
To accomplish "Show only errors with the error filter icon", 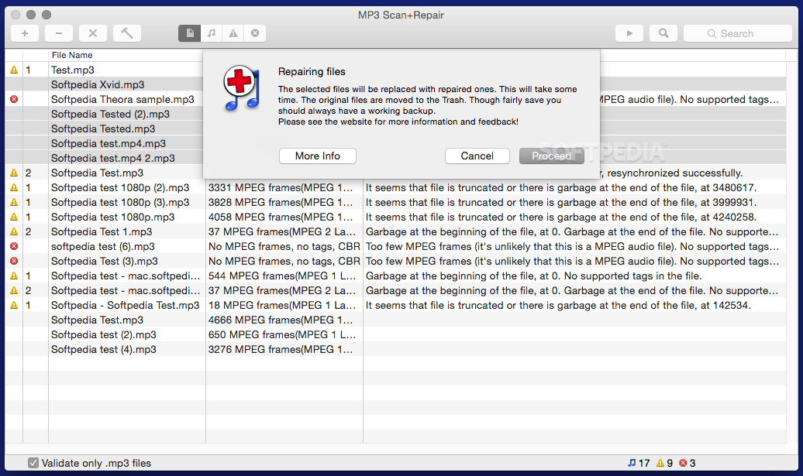I will coord(254,33).
